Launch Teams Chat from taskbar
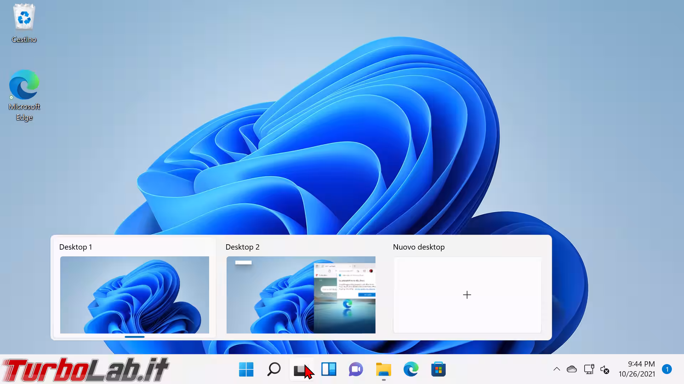 click(356, 369)
